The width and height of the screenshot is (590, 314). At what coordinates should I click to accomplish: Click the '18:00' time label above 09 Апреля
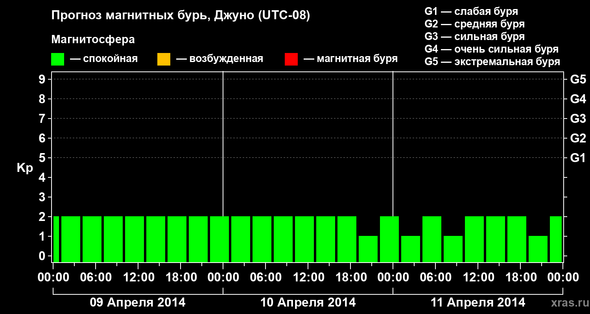181,277
